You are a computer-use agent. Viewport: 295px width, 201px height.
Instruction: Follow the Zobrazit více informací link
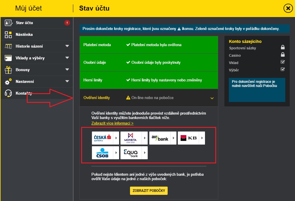[x=113, y=123]
